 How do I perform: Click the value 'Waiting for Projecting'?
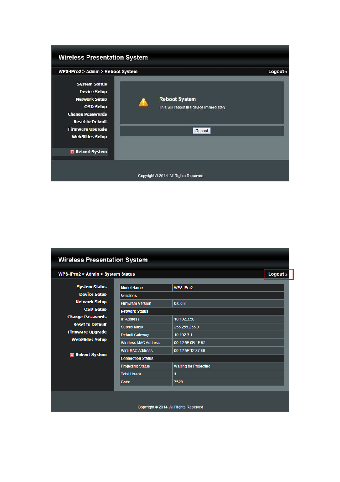pyautogui.click(x=228, y=366)
